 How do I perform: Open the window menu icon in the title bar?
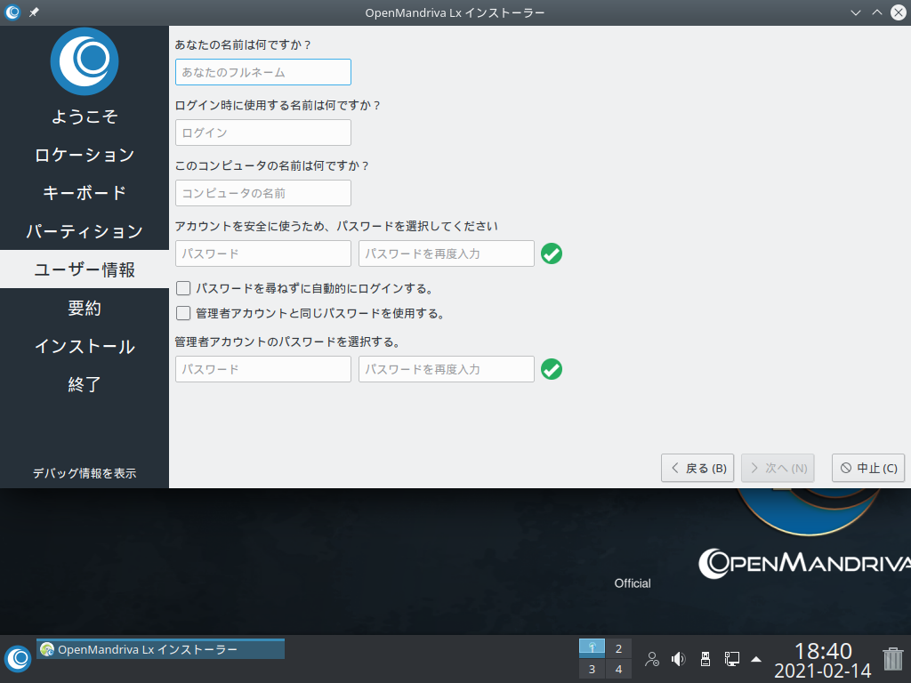pyautogui.click(x=12, y=12)
